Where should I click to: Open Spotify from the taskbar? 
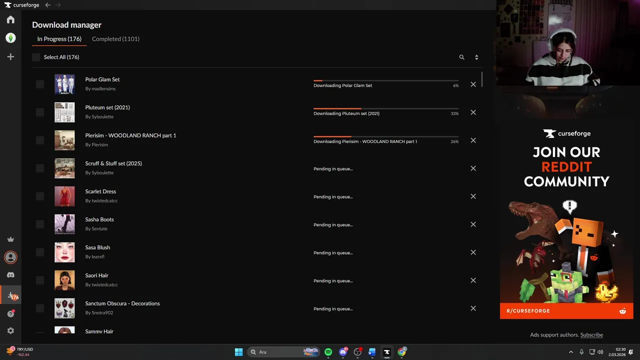(x=328, y=352)
